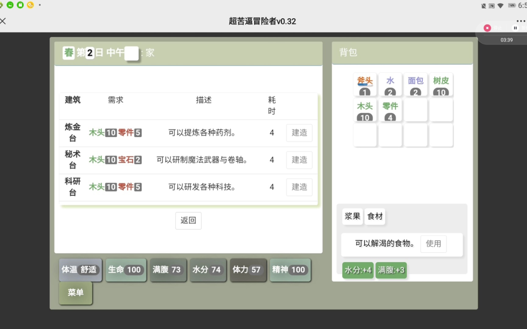527x329 pixels.
Task: Click the 满腹:+3 effect label
Action: pyautogui.click(x=391, y=270)
